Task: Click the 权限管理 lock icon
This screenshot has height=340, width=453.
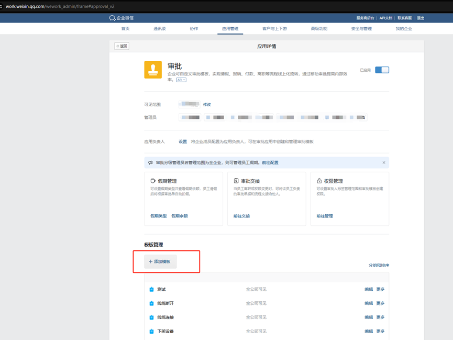Action: (319, 181)
